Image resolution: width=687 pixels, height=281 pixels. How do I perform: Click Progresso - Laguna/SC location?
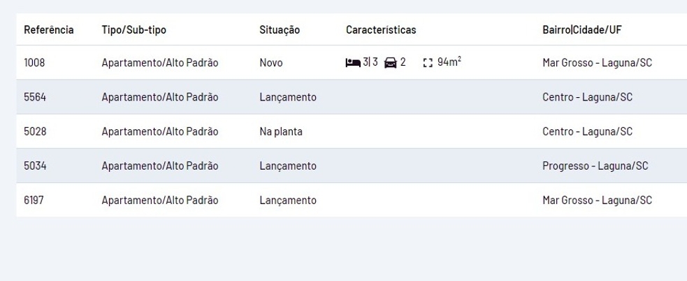tap(595, 166)
